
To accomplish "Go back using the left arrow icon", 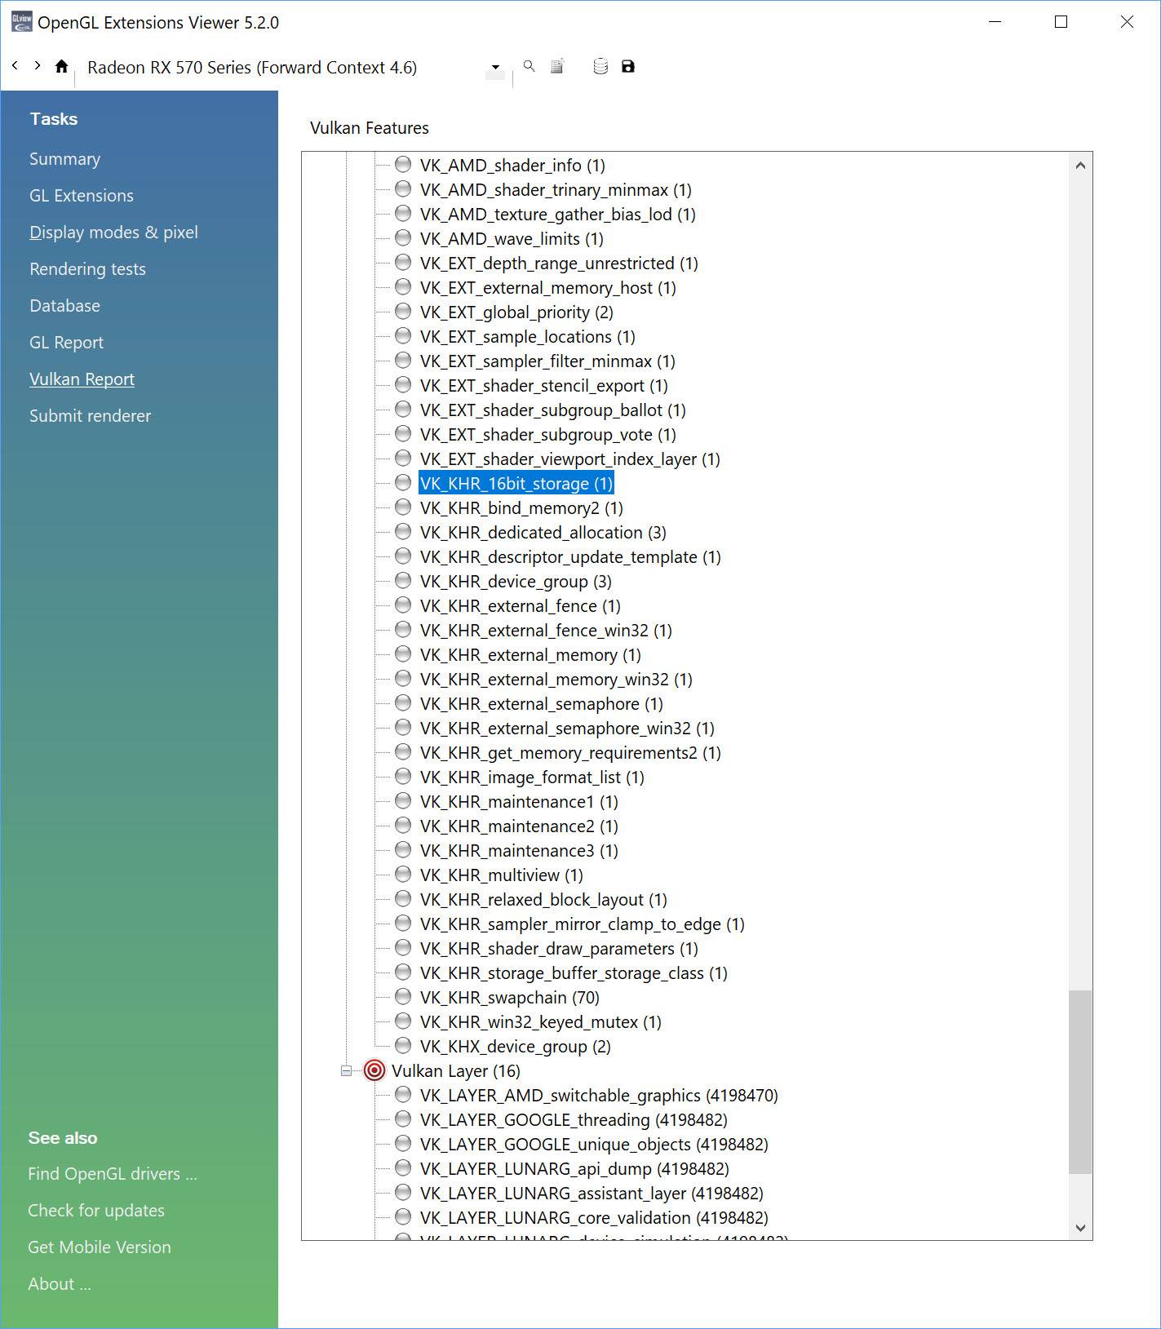I will point(15,65).
